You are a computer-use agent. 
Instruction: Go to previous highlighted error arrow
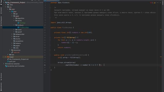158,3
